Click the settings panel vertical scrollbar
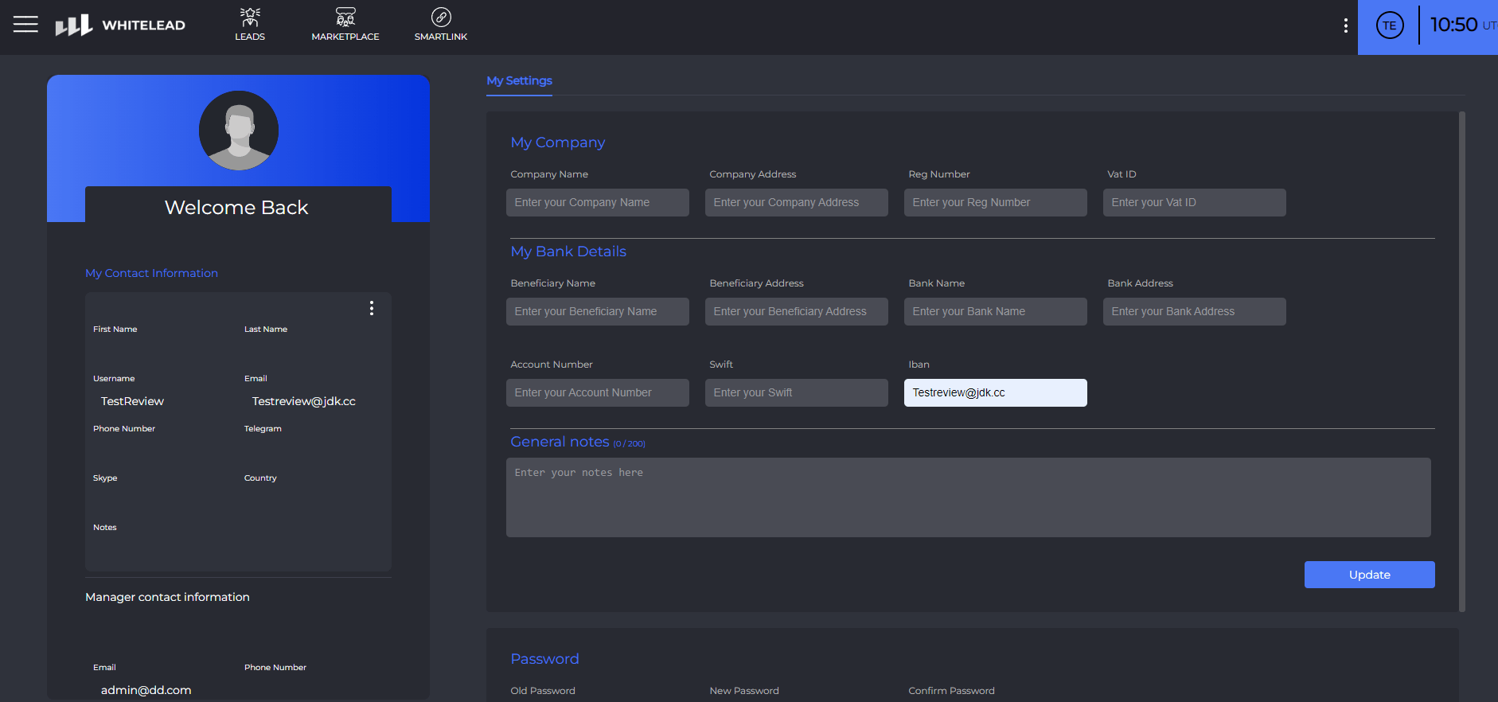 [1461, 361]
